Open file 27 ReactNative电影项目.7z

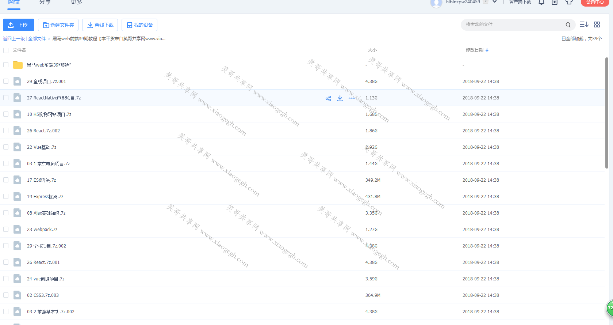pyautogui.click(x=54, y=98)
